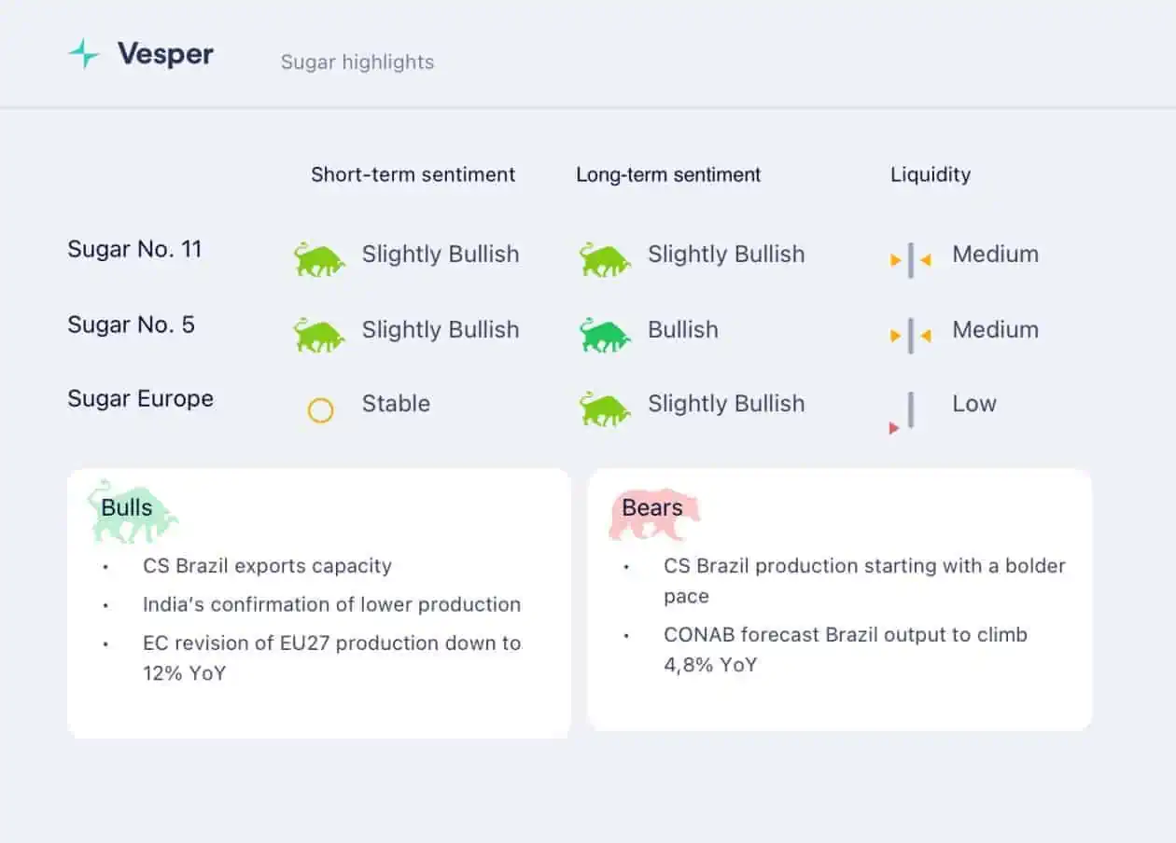The width and height of the screenshot is (1176, 843).
Task: Click the Sugar No. 5 short-term bull icon
Action: pos(319,334)
